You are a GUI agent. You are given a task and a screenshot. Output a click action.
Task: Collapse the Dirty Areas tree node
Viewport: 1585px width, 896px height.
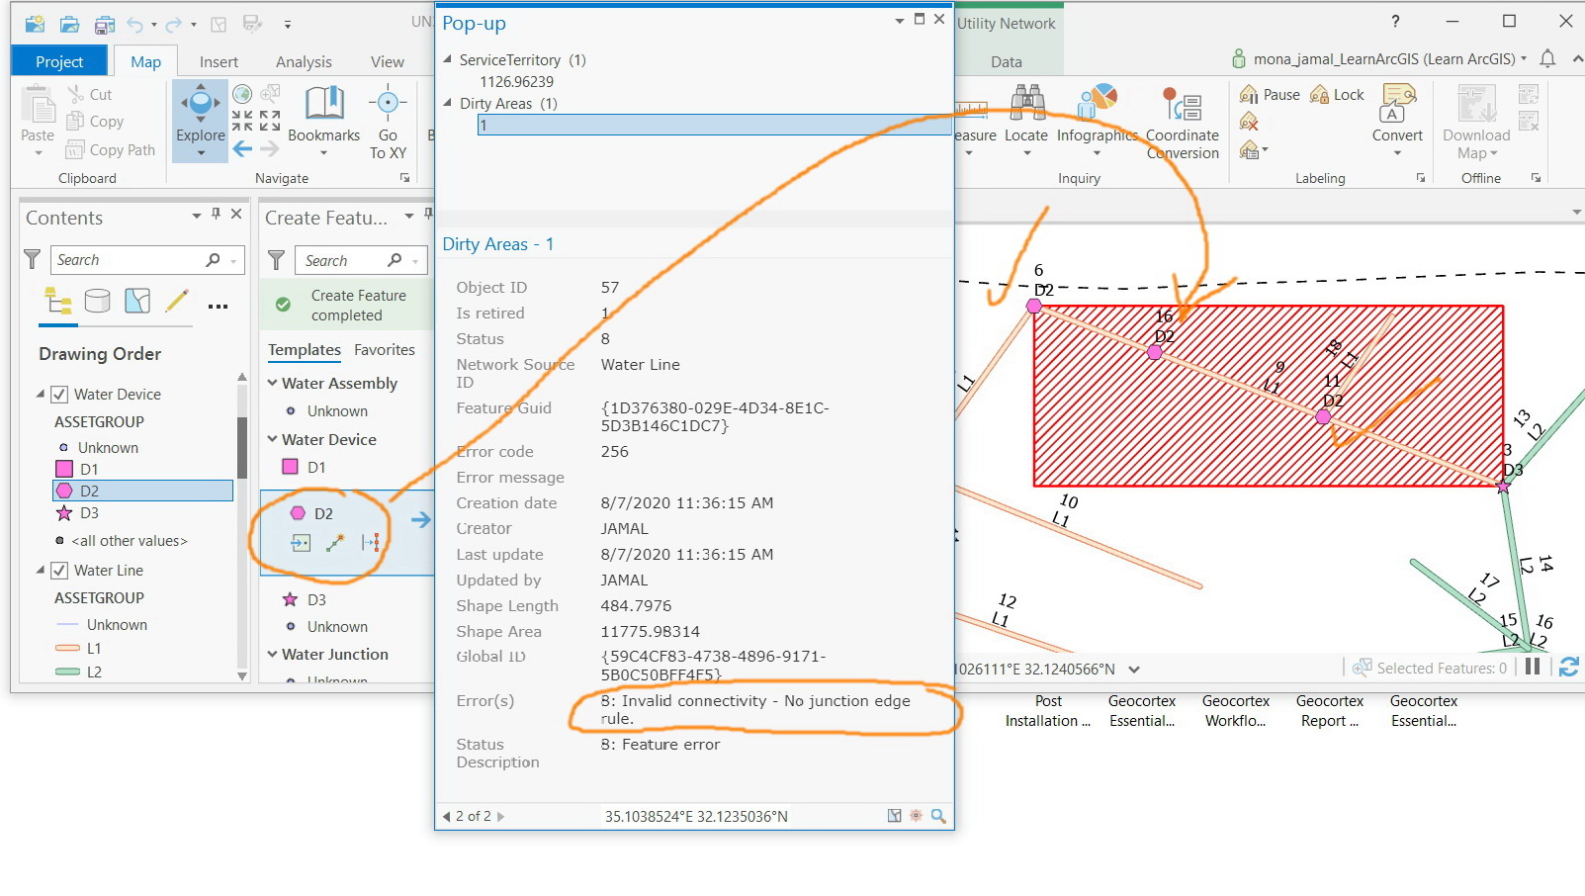pyautogui.click(x=447, y=103)
